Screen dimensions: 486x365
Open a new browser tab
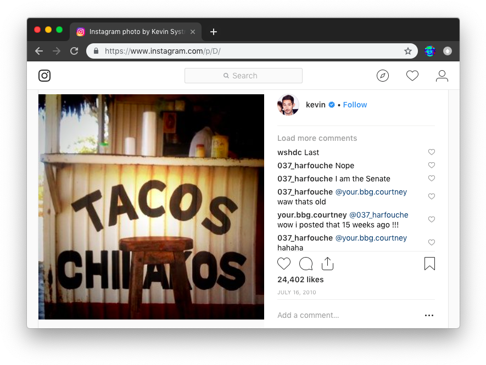[214, 32]
